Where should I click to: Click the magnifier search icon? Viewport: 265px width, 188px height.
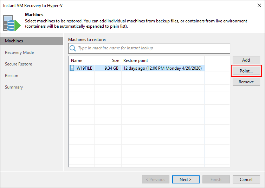click(73, 48)
